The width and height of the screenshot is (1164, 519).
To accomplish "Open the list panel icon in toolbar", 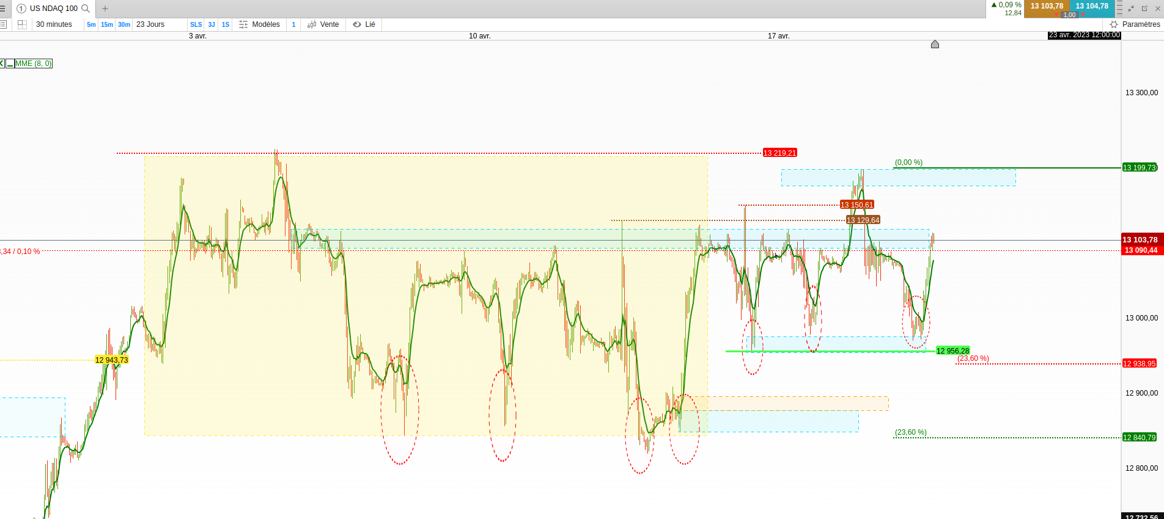I will [x=3, y=24].
